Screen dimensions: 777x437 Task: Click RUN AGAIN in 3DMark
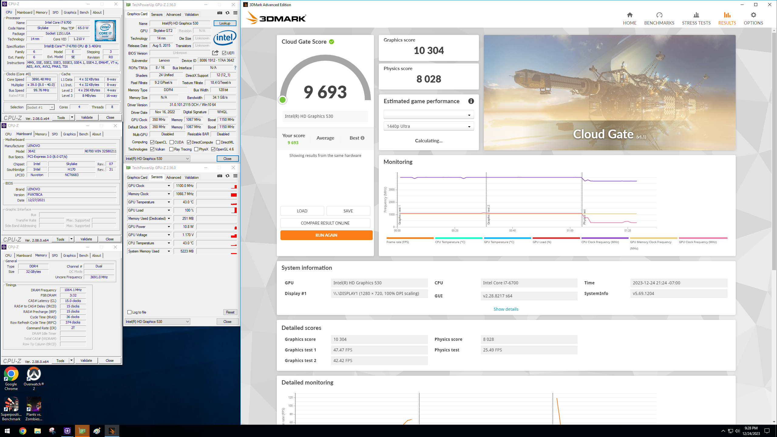326,235
